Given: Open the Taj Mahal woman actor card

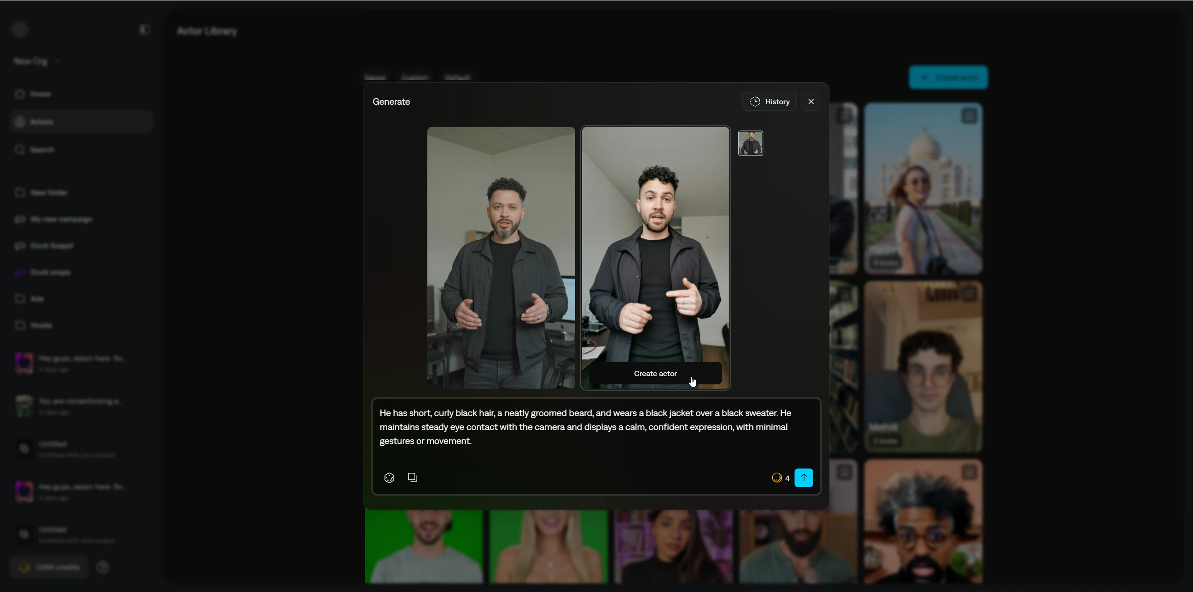Looking at the screenshot, I should point(923,188).
